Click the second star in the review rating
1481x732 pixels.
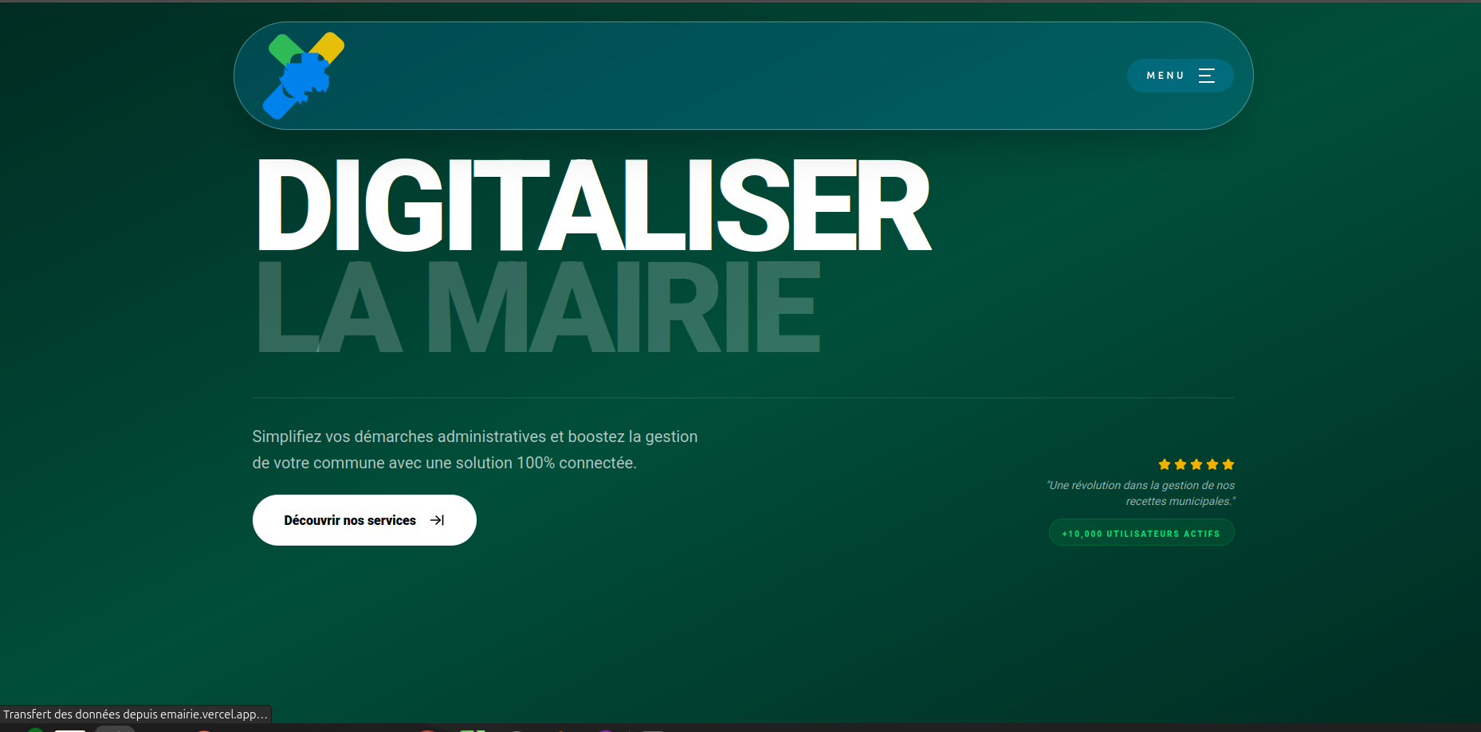tap(1180, 464)
